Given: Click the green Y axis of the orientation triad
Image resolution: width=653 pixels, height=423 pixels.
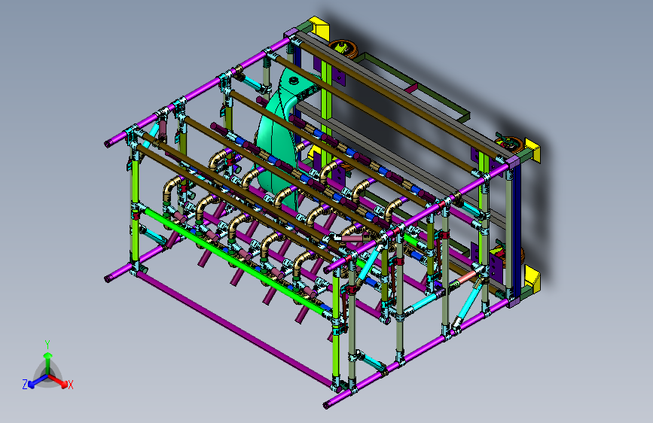Looking at the screenshot, I should pos(48,362).
